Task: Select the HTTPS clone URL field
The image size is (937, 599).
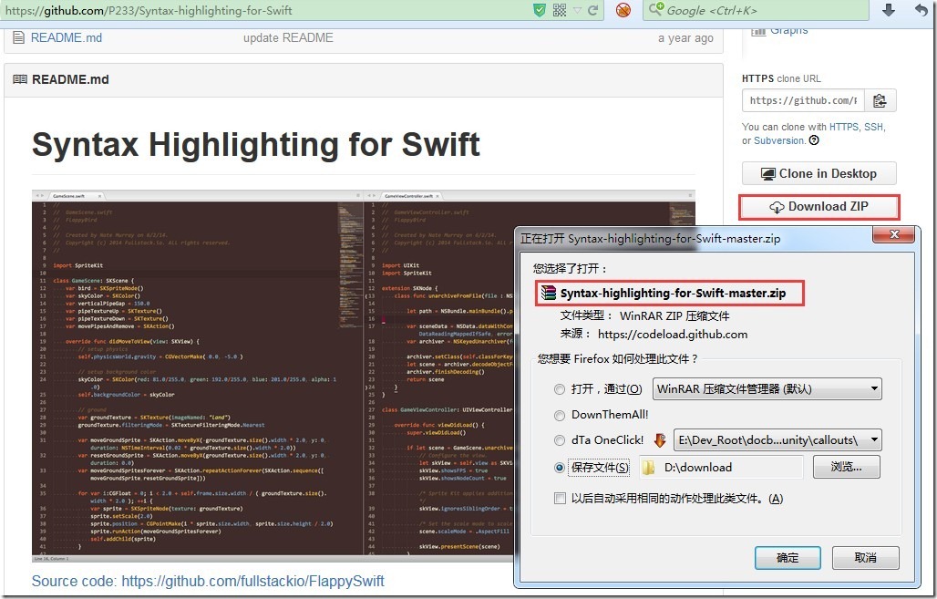Action: pos(803,100)
